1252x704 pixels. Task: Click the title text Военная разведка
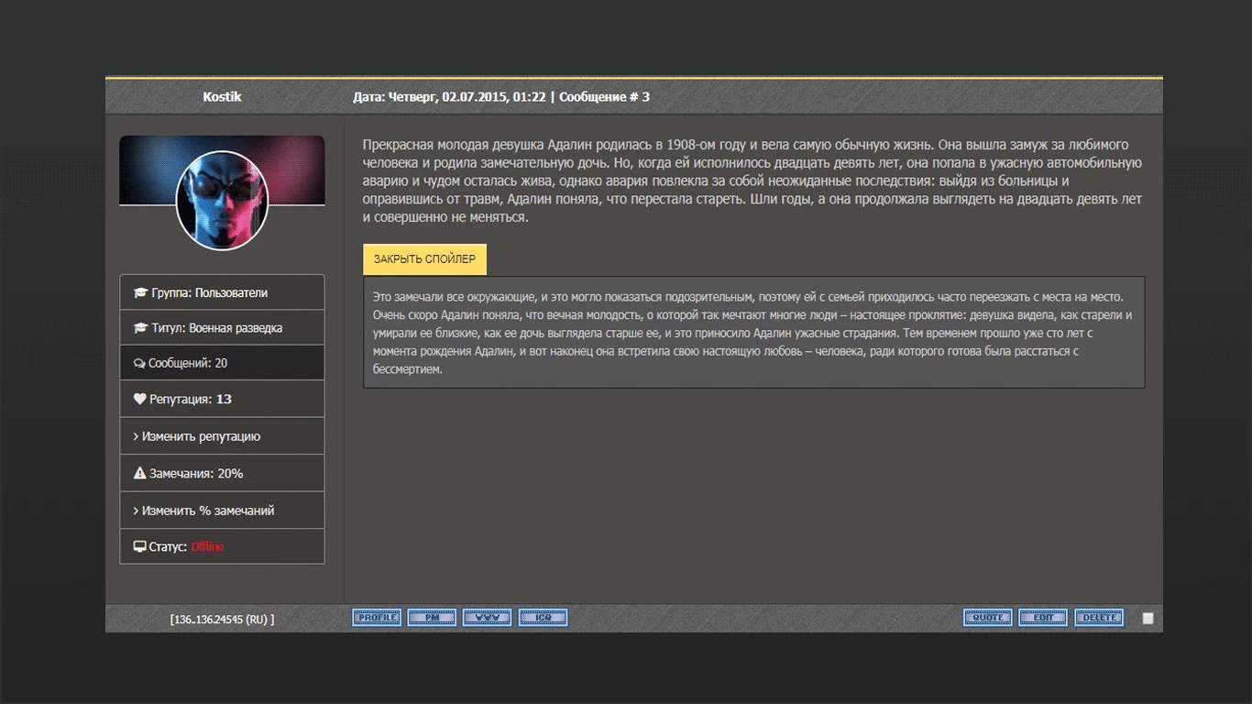click(x=236, y=328)
